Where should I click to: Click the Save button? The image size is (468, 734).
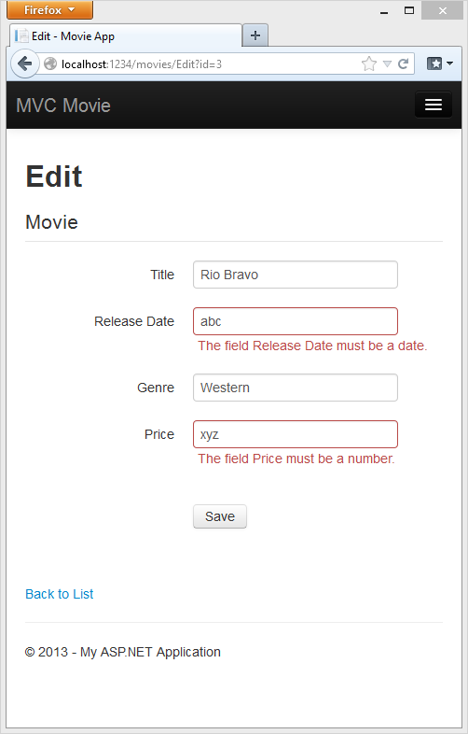tap(220, 516)
